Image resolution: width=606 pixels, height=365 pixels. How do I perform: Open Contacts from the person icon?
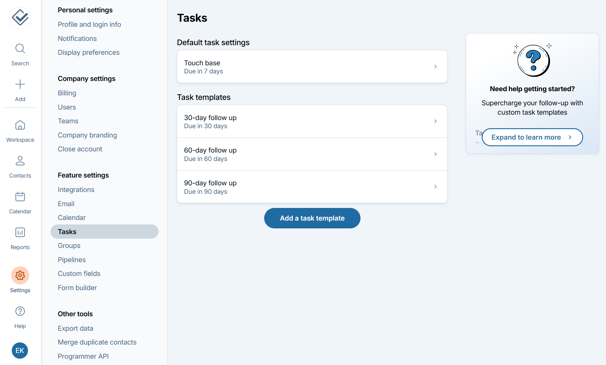pyautogui.click(x=20, y=161)
